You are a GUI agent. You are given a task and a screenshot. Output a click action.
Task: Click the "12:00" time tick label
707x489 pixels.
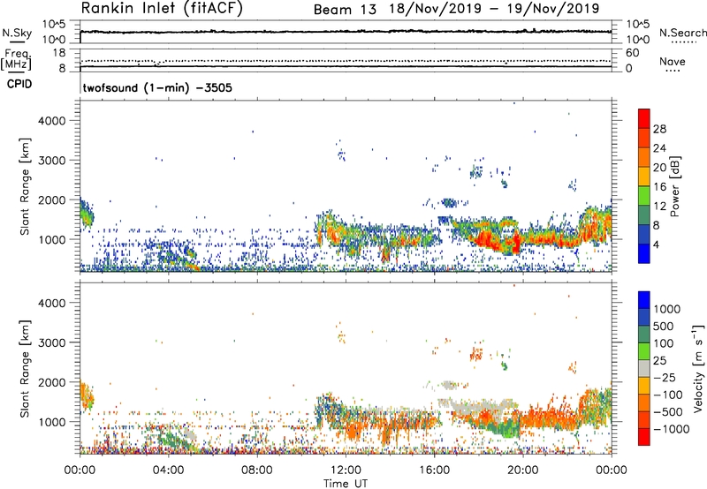click(346, 470)
